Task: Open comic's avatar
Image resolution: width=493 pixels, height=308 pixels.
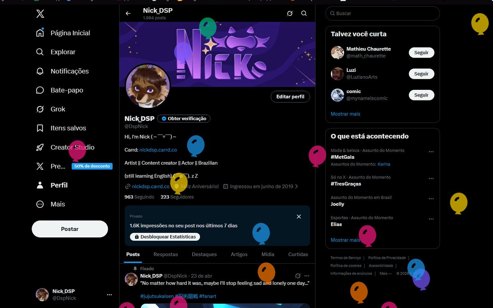Action: click(337, 95)
